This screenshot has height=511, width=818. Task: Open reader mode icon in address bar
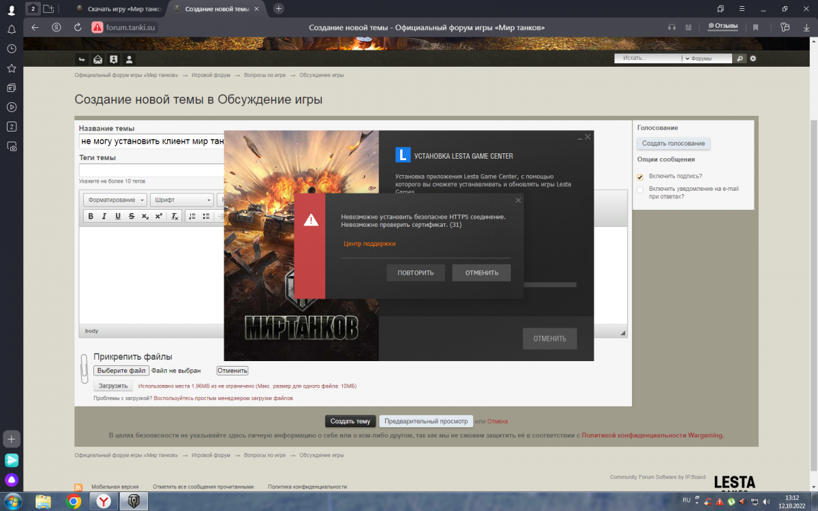690,27
